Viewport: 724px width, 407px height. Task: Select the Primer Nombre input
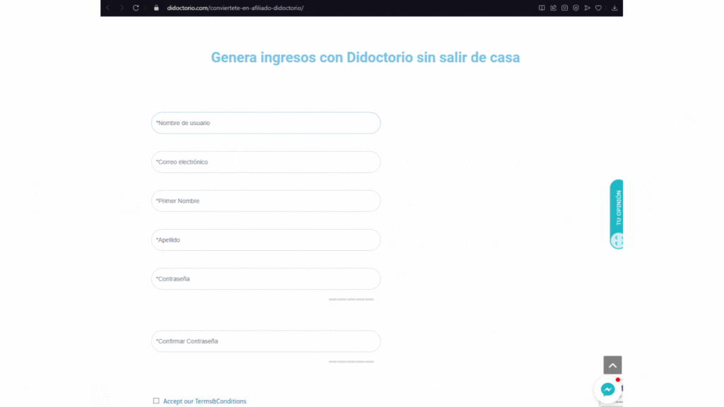coord(266,201)
